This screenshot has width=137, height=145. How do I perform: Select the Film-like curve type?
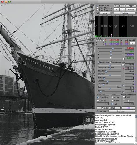98,97
